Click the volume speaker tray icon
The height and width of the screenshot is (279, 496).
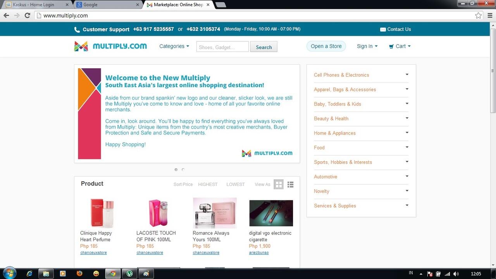click(x=456, y=274)
